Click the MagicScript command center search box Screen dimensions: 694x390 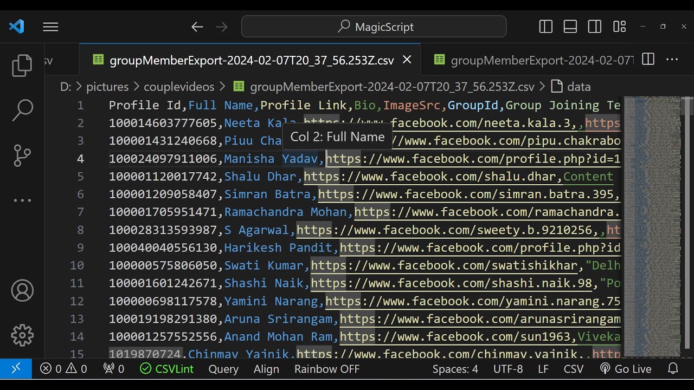[374, 27]
